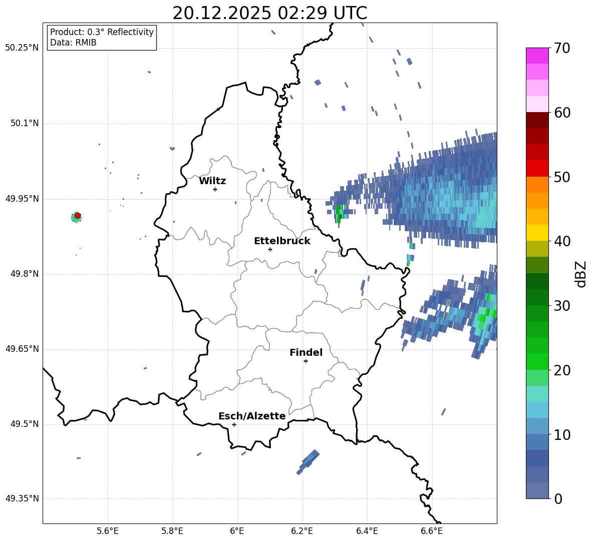This screenshot has height=541, width=593.
Task: Click the 5.6°E longitude label
Action: pyautogui.click(x=108, y=531)
